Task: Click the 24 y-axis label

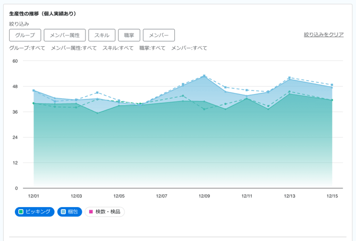Action: coord(15,137)
